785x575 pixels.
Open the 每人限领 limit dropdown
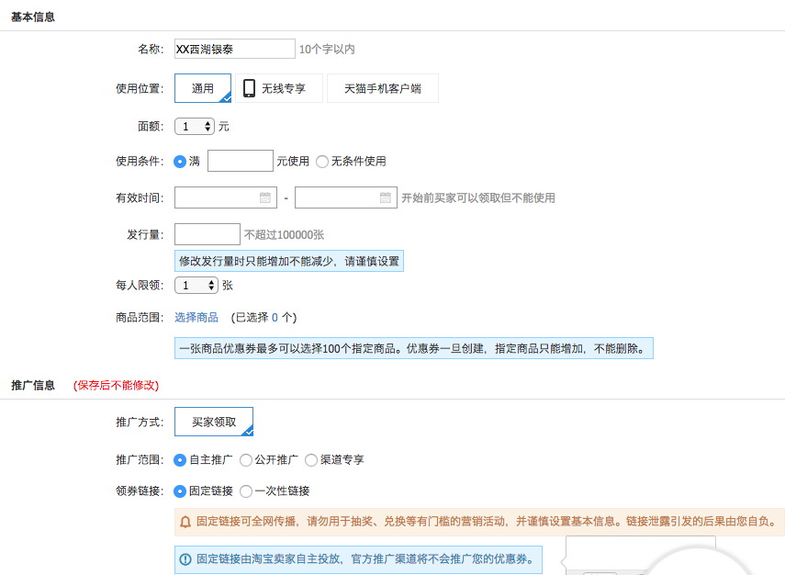point(196,286)
